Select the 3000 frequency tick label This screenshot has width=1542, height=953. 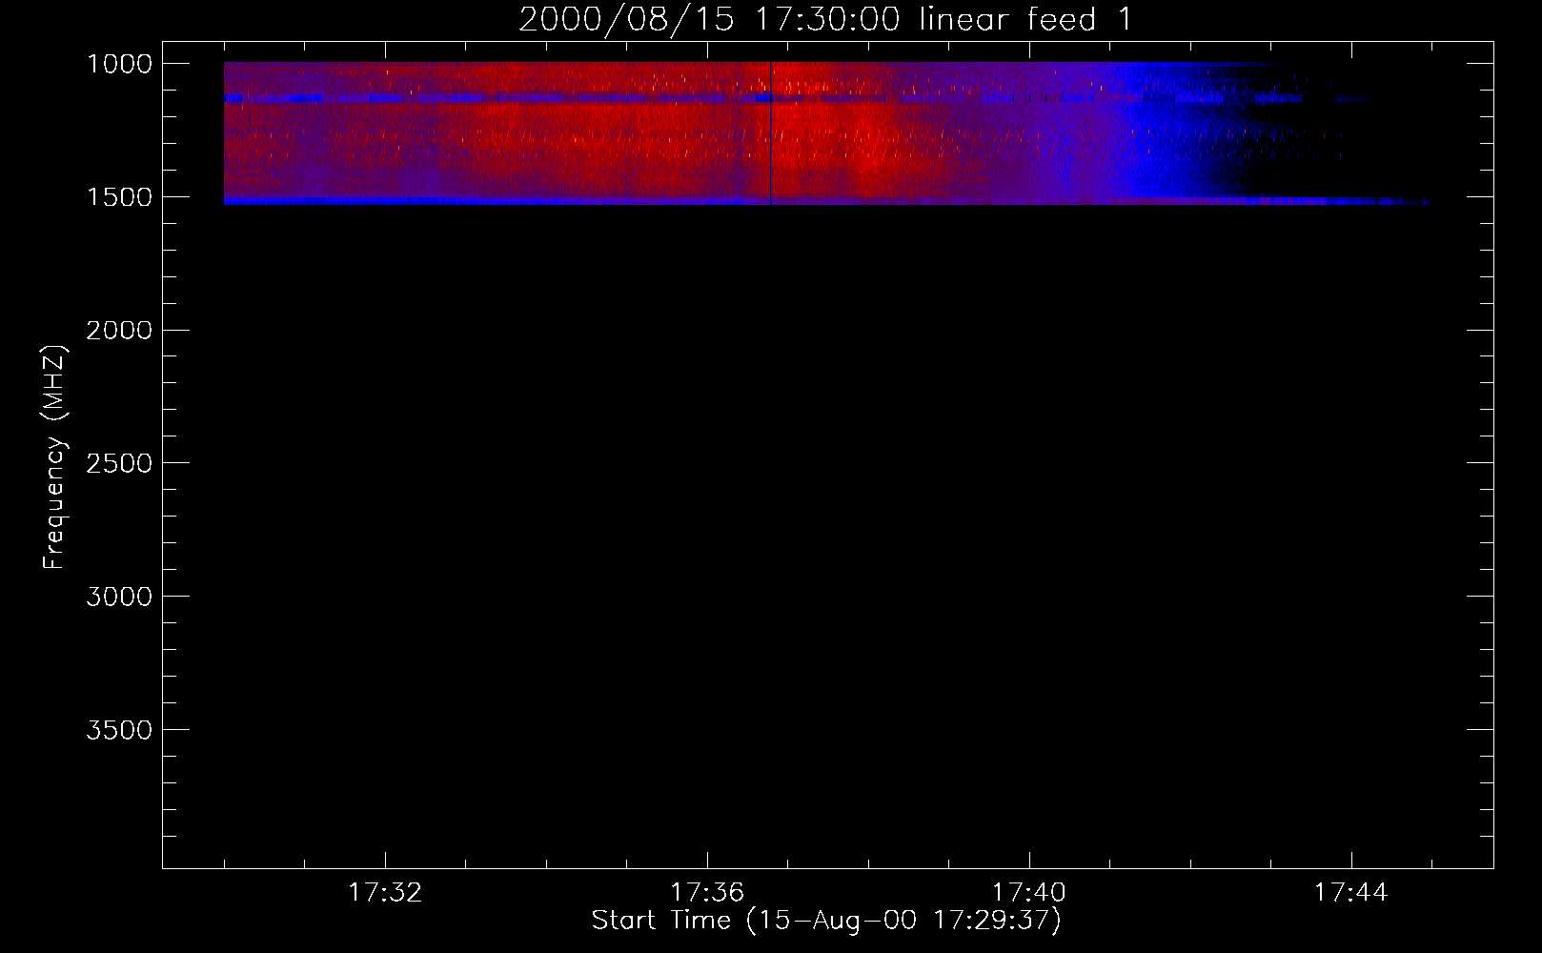pos(119,597)
